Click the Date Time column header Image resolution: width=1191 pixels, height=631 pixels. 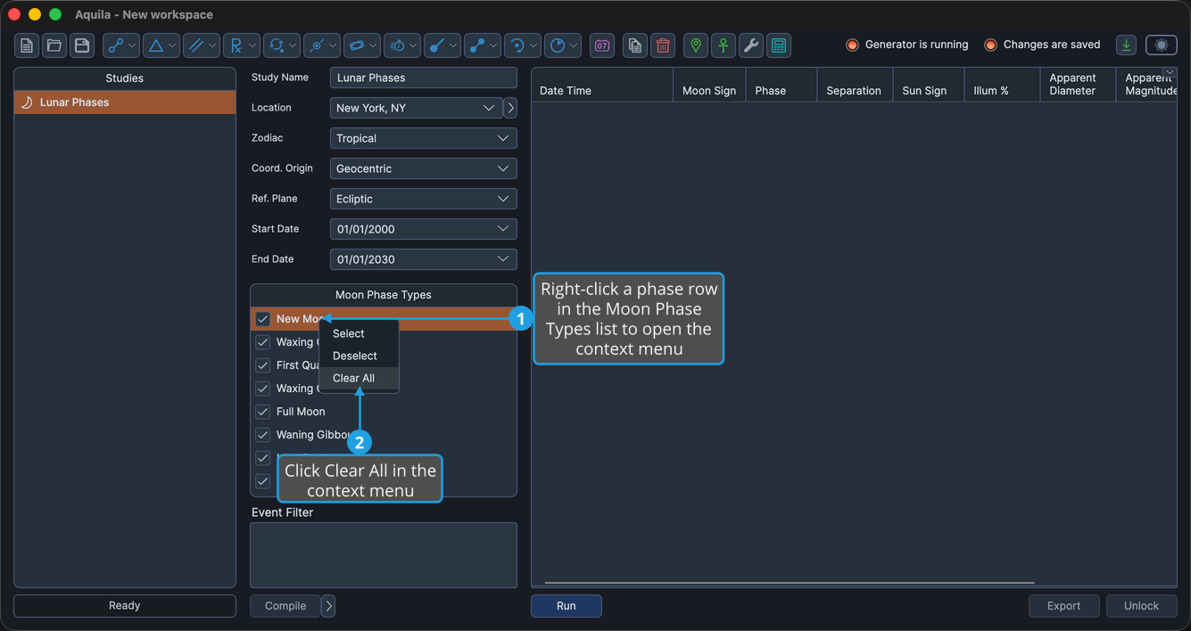click(602, 86)
